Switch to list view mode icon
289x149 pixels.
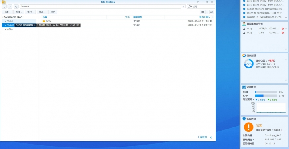click(203, 12)
